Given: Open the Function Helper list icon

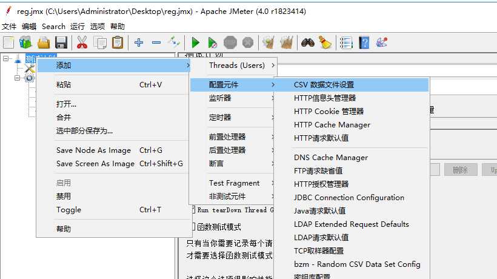Looking at the screenshot, I should coord(346,42).
